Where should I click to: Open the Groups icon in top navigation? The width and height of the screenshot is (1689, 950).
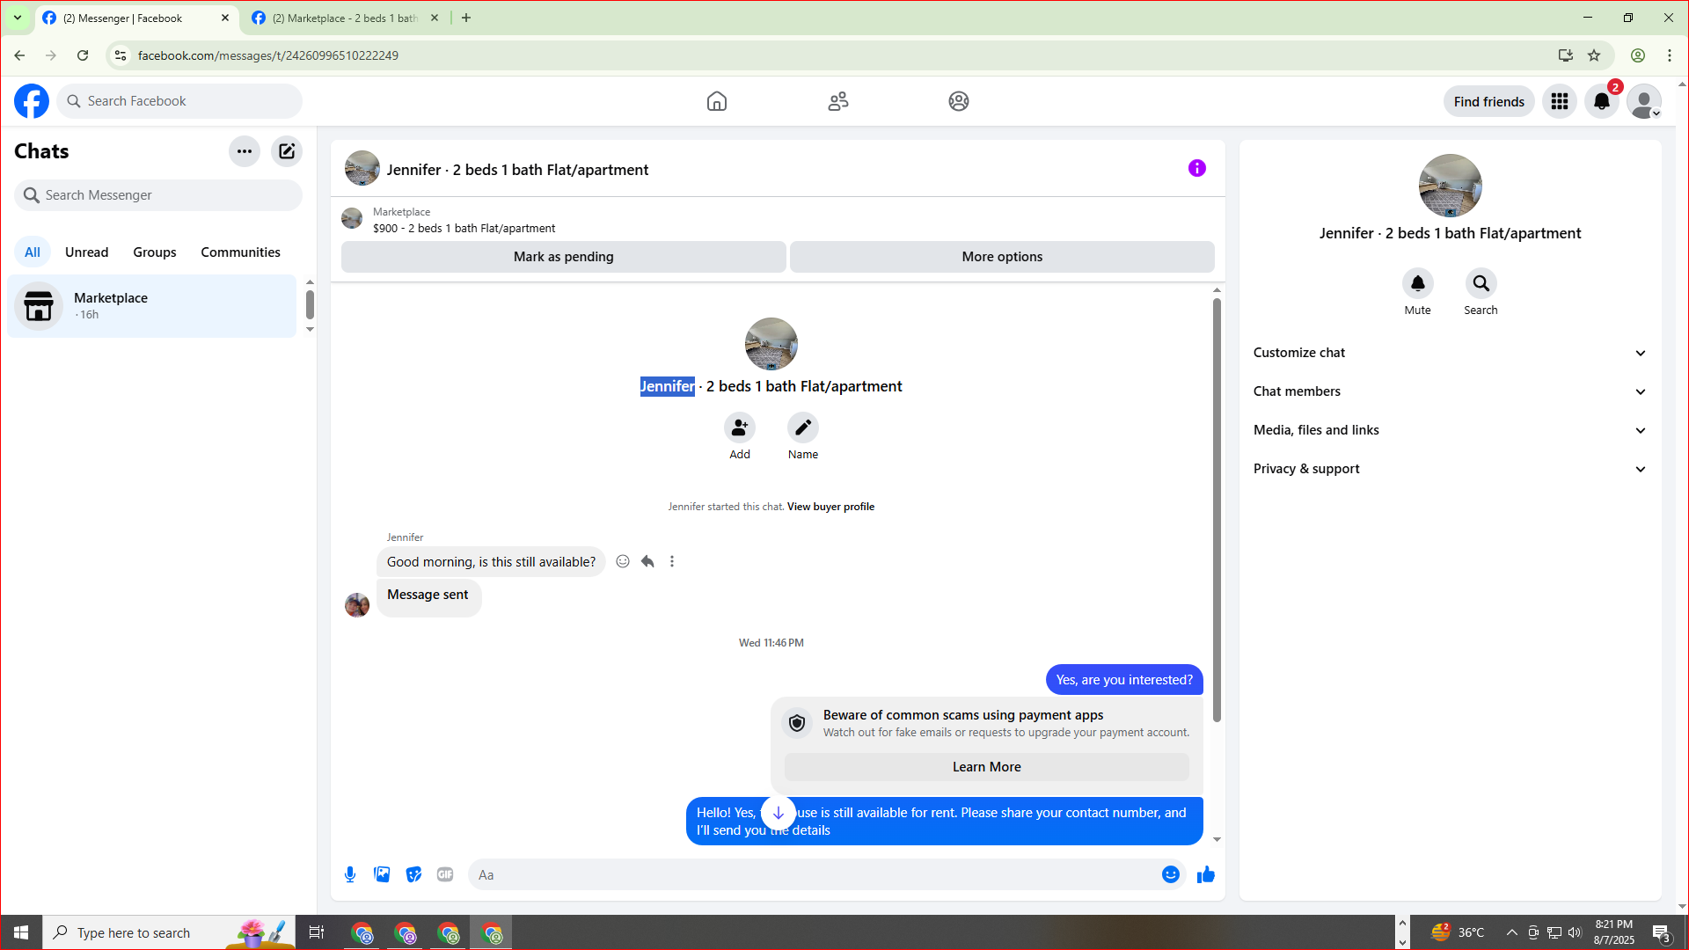click(x=959, y=101)
